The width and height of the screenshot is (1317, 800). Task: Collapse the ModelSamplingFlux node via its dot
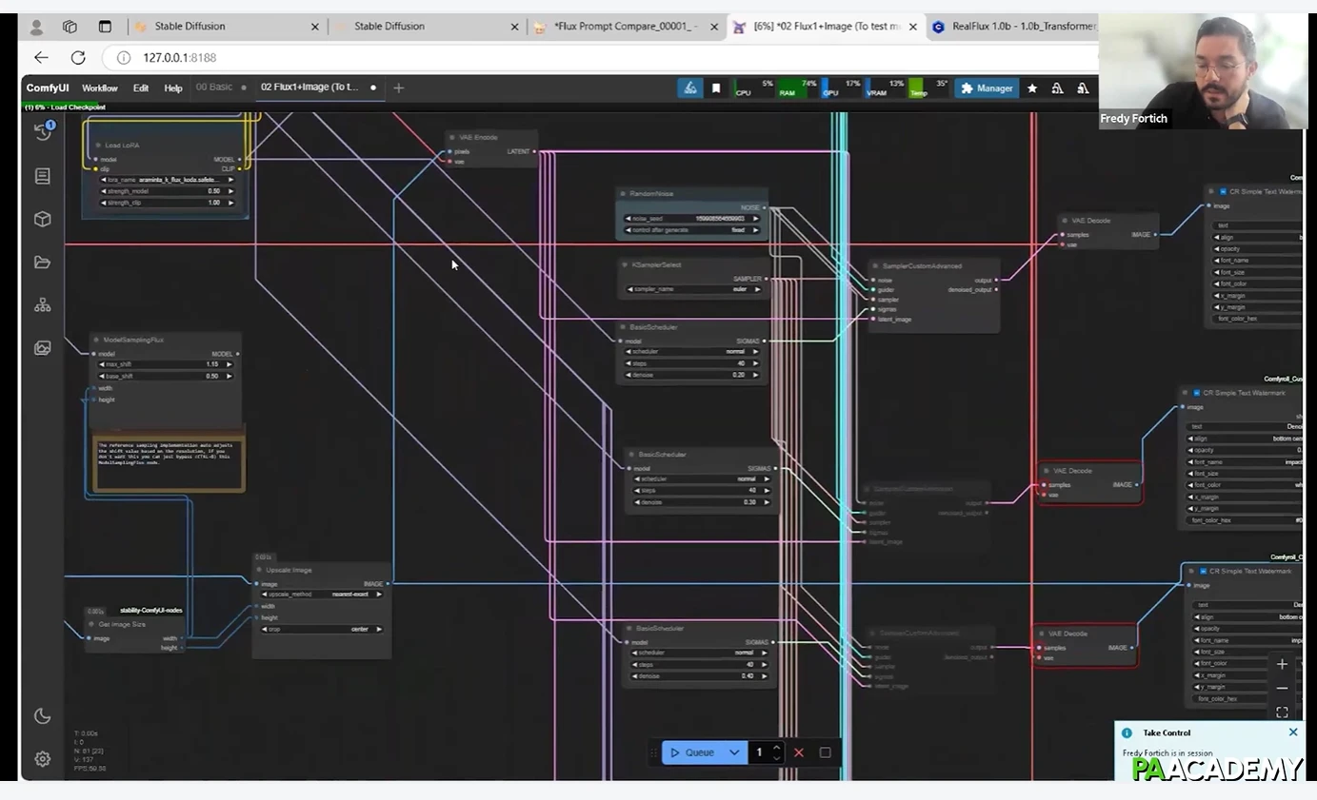tap(97, 340)
